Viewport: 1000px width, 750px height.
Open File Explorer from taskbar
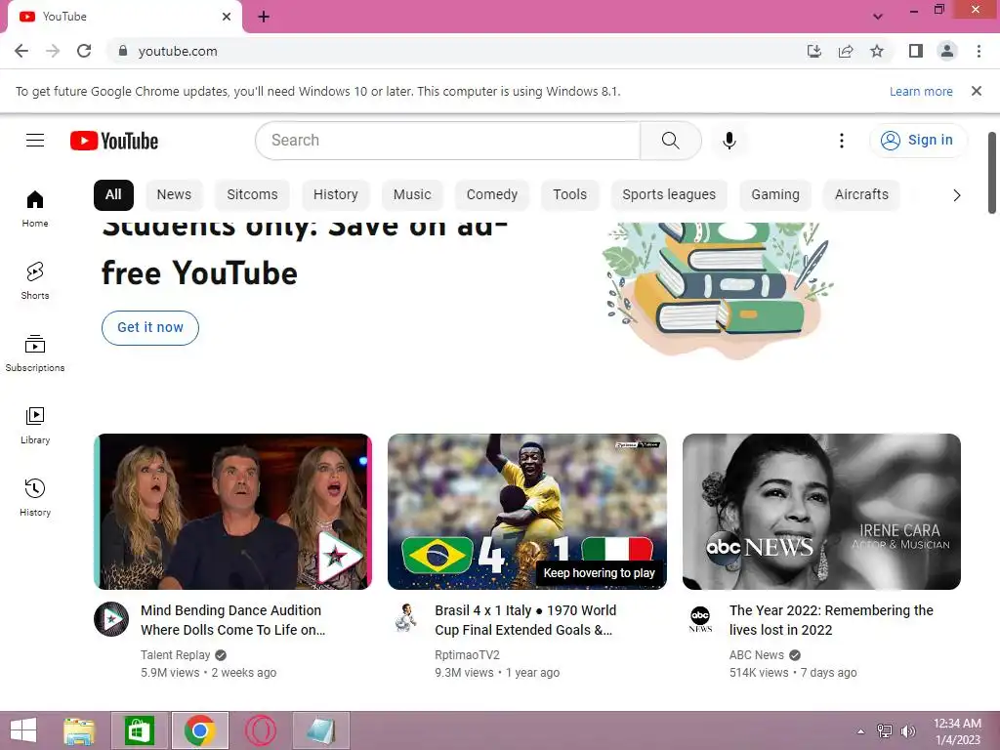(x=79, y=730)
